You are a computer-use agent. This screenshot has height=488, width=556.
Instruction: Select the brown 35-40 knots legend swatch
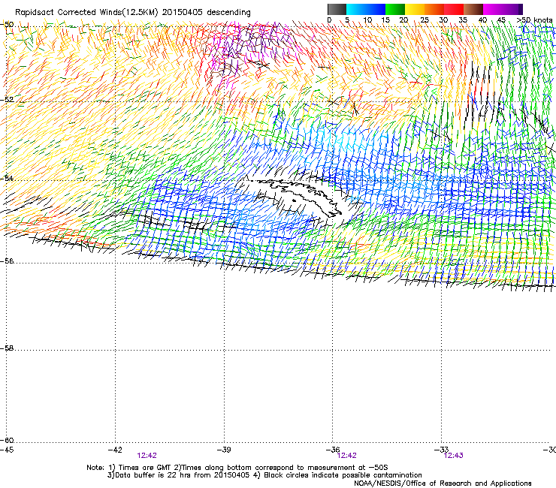[473, 9]
